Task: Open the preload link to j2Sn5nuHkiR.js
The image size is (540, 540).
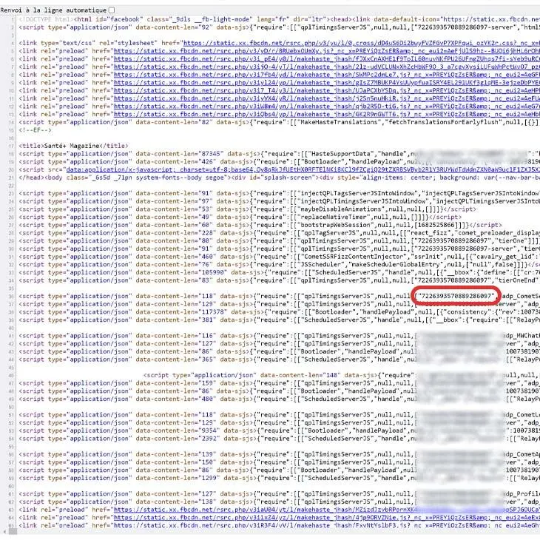Action: point(326,98)
